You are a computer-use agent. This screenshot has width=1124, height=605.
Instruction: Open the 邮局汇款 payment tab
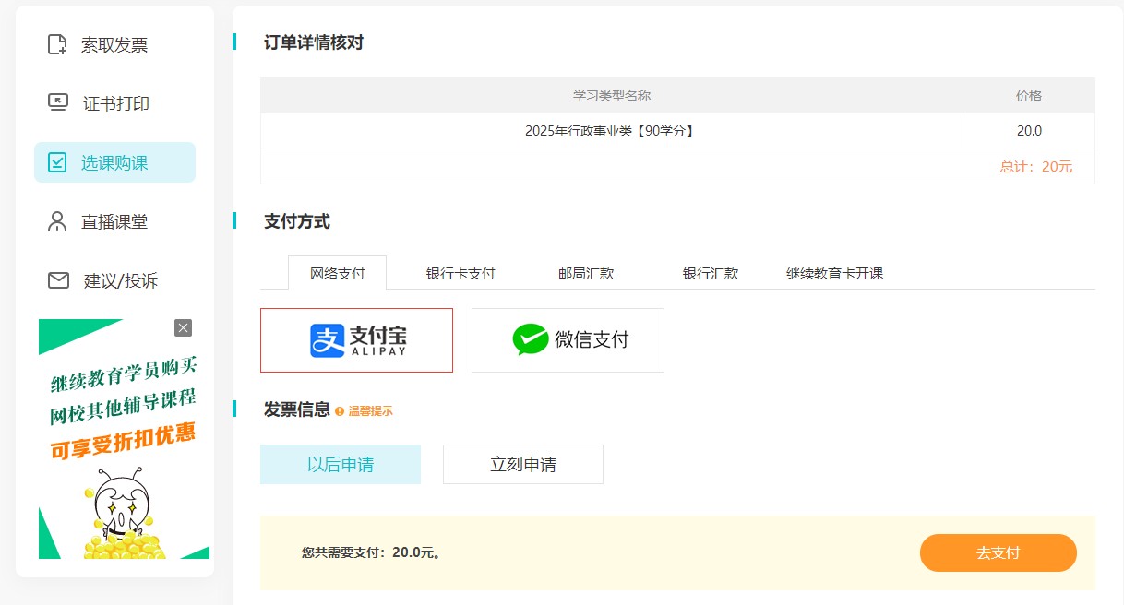pyautogui.click(x=585, y=272)
